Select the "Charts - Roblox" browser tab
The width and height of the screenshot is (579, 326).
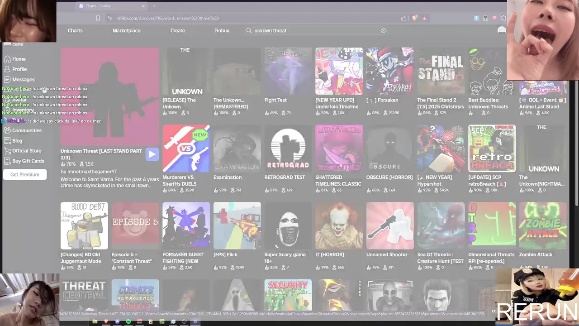112,6
